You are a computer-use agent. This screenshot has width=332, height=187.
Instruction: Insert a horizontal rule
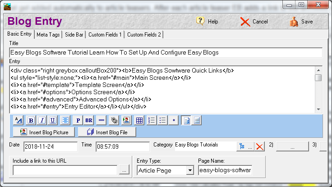point(101,121)
